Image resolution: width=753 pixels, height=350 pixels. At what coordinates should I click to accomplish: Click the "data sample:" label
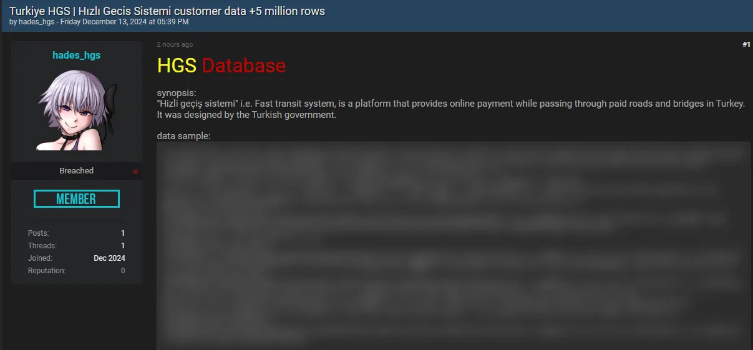coord(183,136)
